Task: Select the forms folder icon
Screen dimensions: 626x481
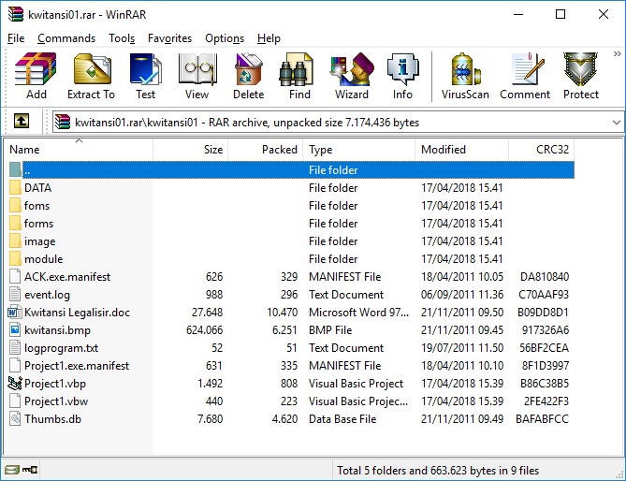Action: pos(15,223)
